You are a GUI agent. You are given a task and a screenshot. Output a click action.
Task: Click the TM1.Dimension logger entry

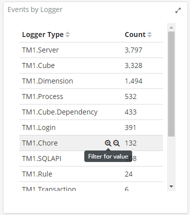tap(47, 81)
